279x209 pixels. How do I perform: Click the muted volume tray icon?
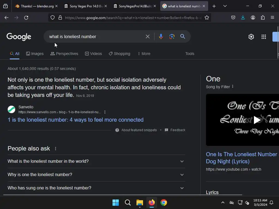247,202
